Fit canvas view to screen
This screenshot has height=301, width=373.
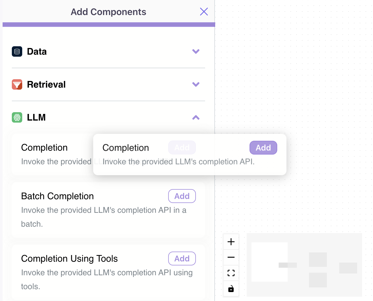point(231,273)
